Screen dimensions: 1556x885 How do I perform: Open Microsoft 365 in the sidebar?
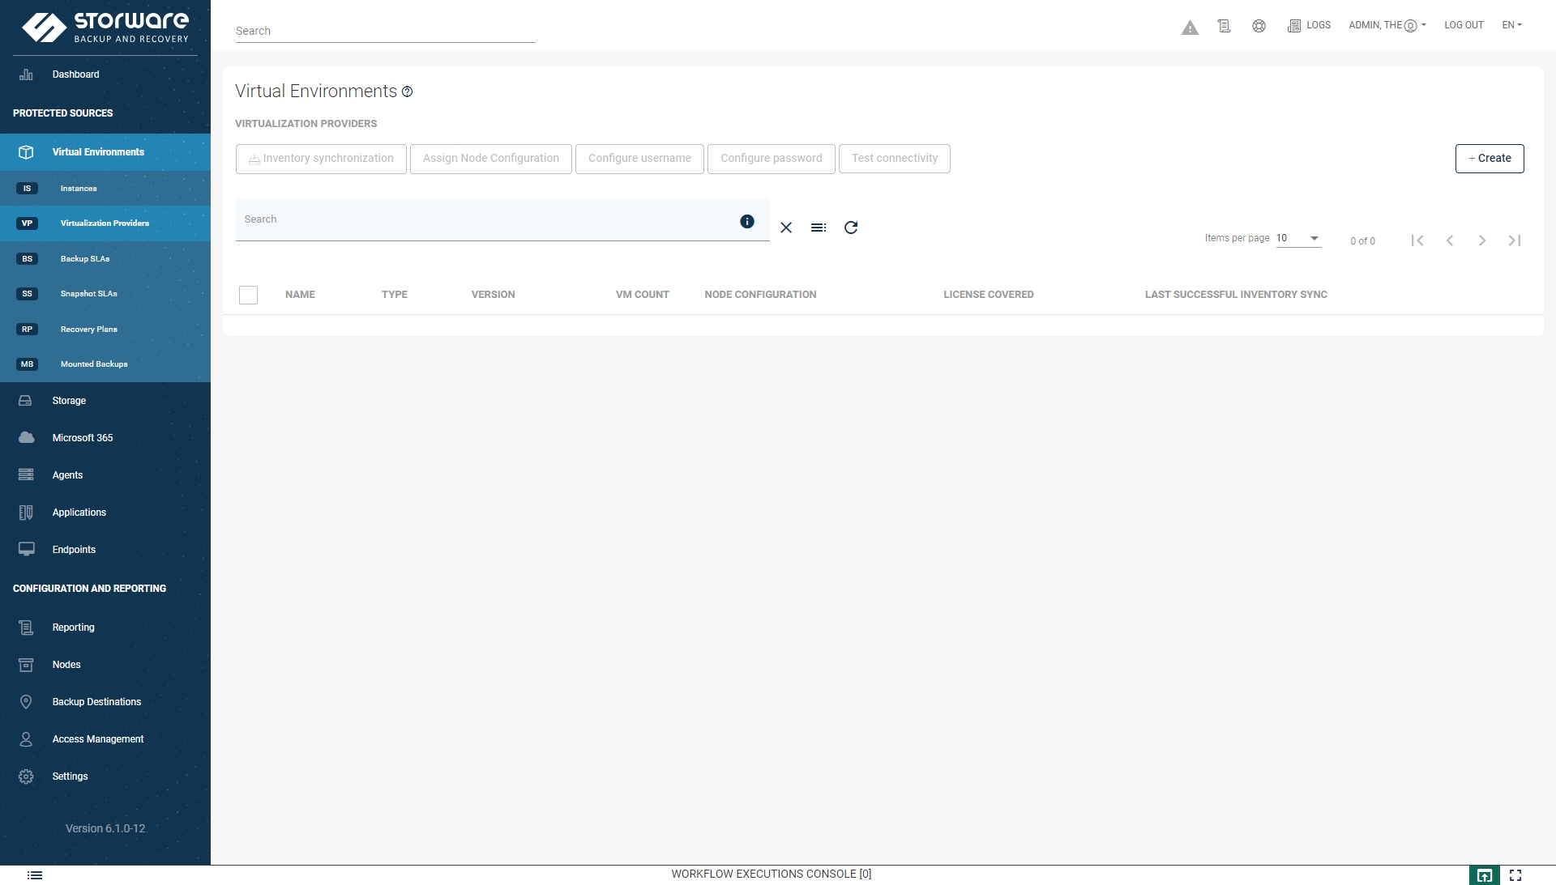point(83,438)
